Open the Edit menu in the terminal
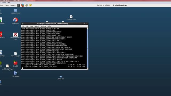This screenshot has height=96, width=171. (27, 26)
